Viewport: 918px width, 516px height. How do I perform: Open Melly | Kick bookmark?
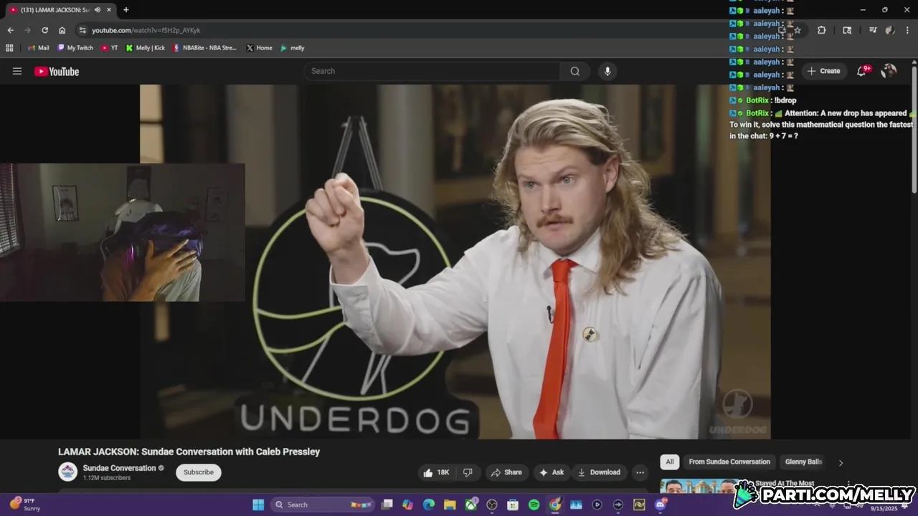tap(146, 48)
